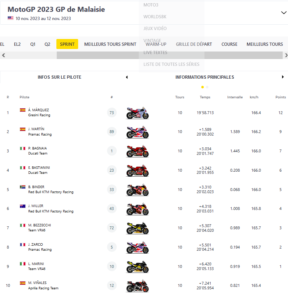
Task: Select the first yellow pagination dot
Action: point(203,87)
